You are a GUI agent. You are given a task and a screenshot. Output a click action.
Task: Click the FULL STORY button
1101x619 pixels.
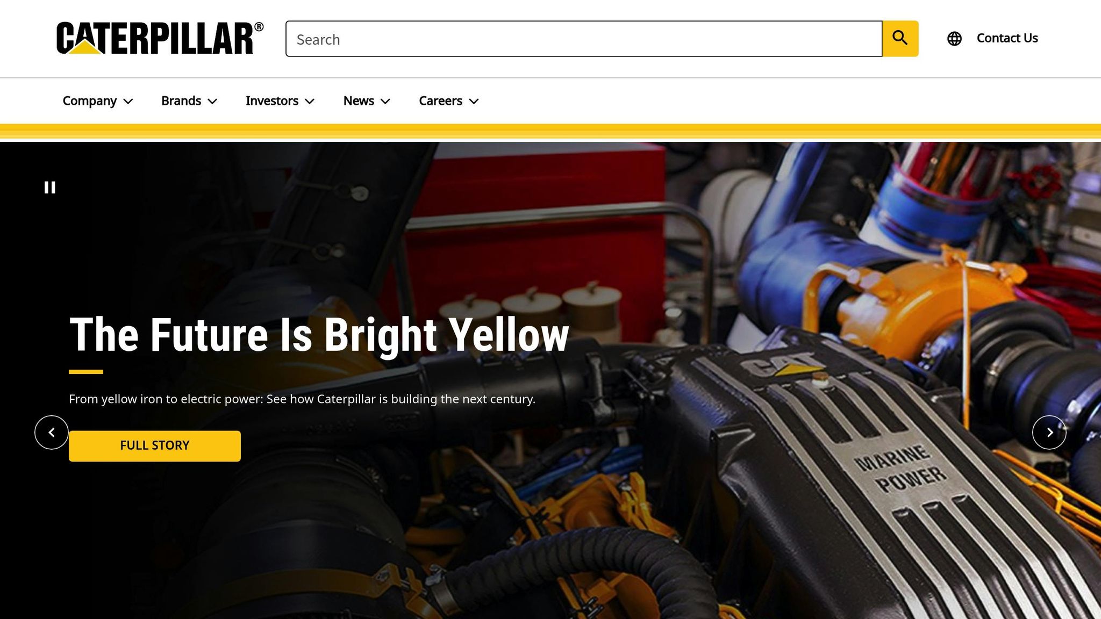(x=155, y=445)
